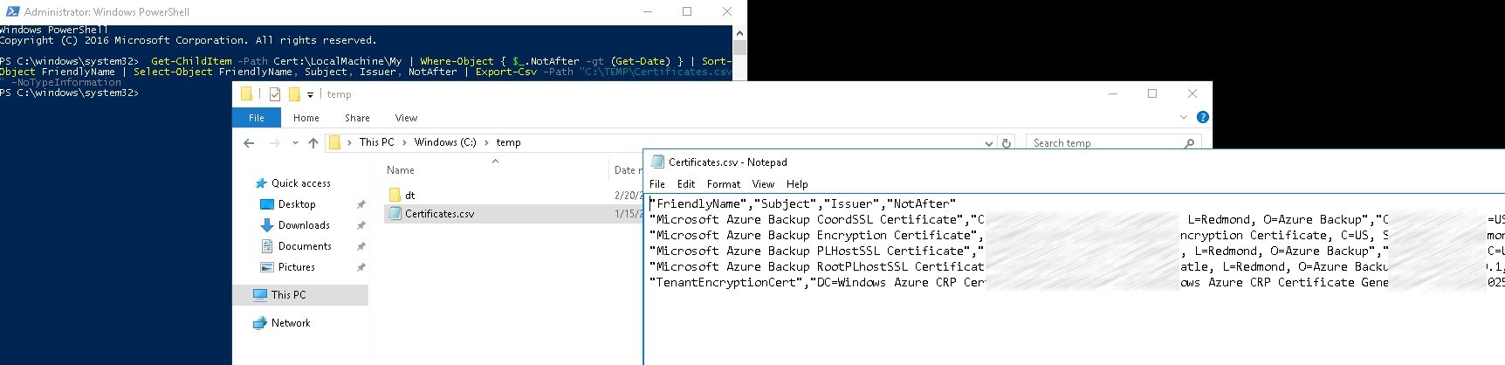The height and width of the screenshot is (365, 1505).
Task: Open File Explorer help via question mark
Action: [x=1202, y=117]
